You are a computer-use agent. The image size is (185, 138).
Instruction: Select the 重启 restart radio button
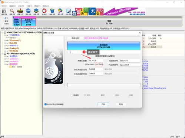click(99, 95)
